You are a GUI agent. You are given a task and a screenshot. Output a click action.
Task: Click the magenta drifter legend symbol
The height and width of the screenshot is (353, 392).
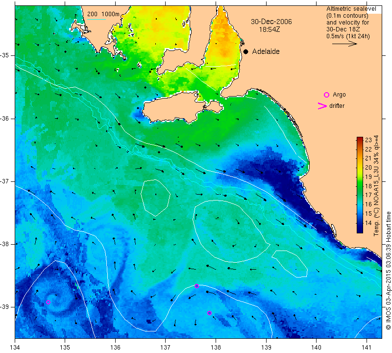point(322,106)
